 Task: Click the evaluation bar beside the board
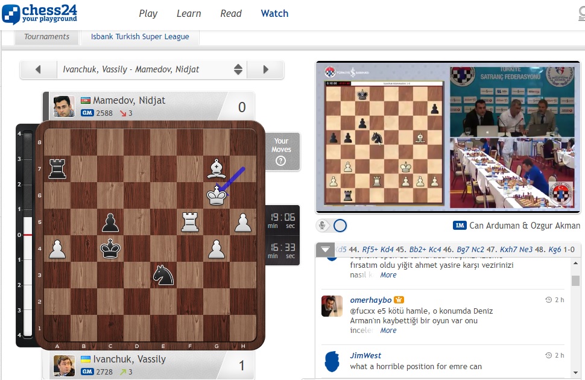(x=28, y=235)
